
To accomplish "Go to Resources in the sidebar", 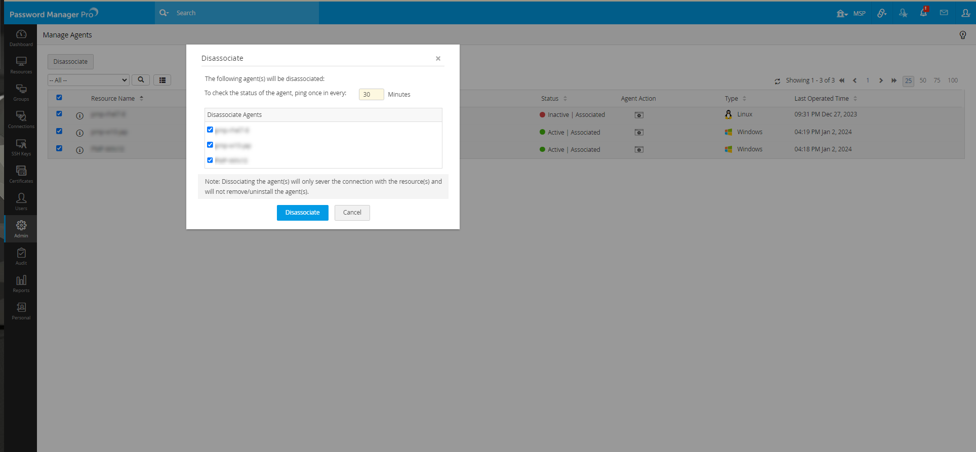I will 21,65.
